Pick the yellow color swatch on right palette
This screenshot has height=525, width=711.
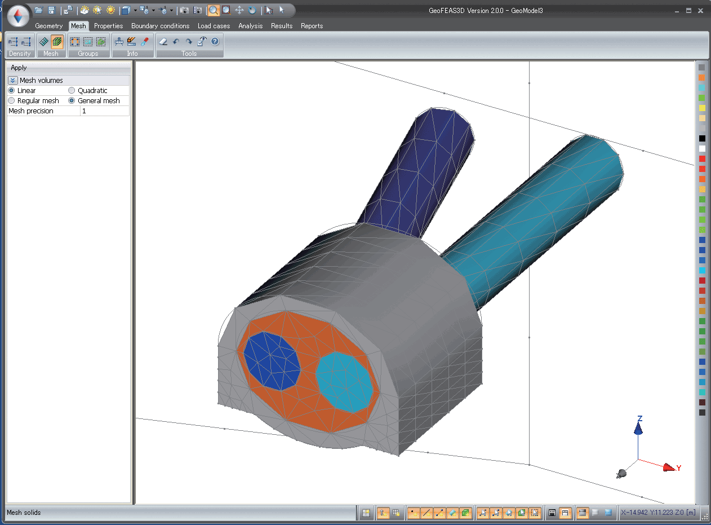coord(701,108)
